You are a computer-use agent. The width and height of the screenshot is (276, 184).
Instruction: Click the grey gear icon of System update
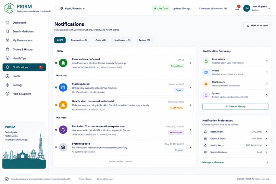point(63,147)
